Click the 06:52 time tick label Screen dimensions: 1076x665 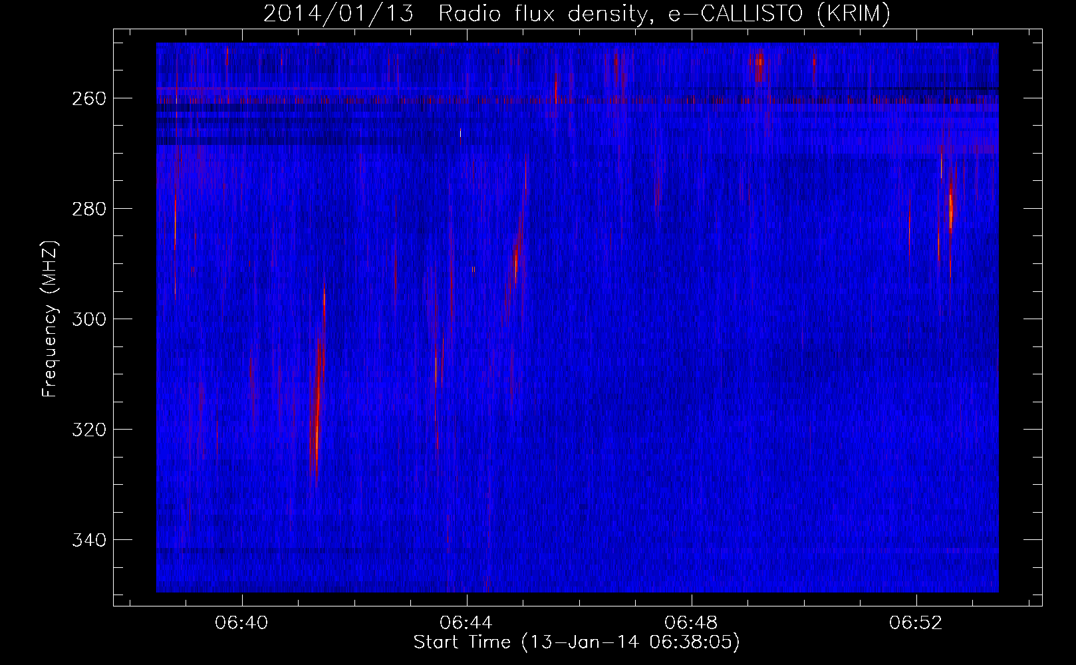[x=916, y=623]
